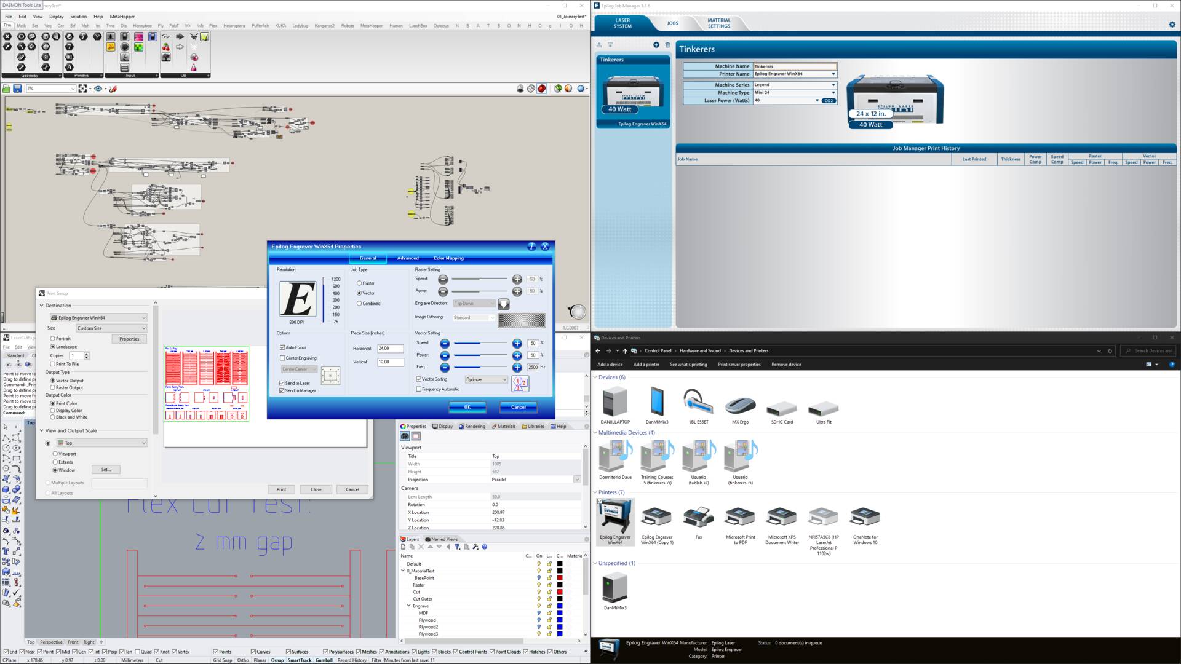The image size is (1181, 664).
Task: Collapse the Engrave layer group
Action: 409,606
